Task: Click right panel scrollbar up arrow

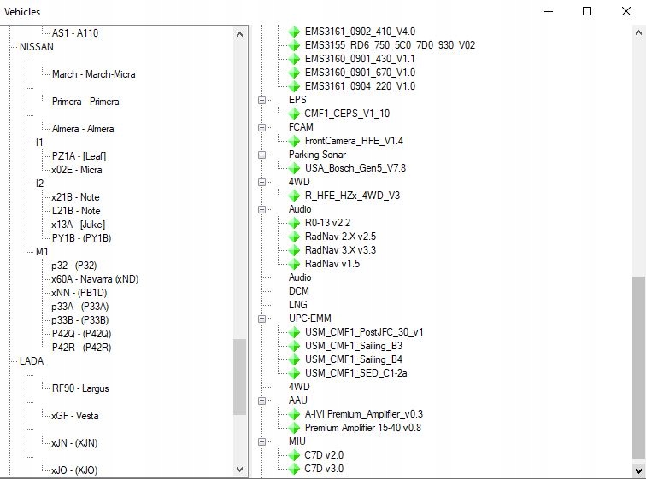Action: (x=638, y=32)
